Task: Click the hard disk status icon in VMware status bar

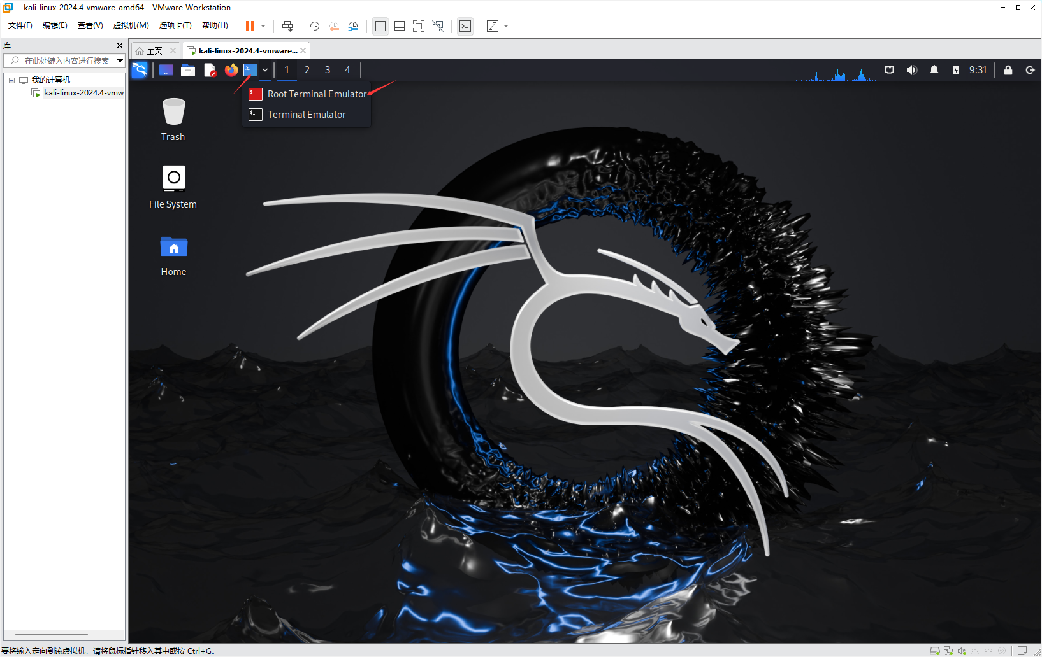Action: (x=934, y=651)
